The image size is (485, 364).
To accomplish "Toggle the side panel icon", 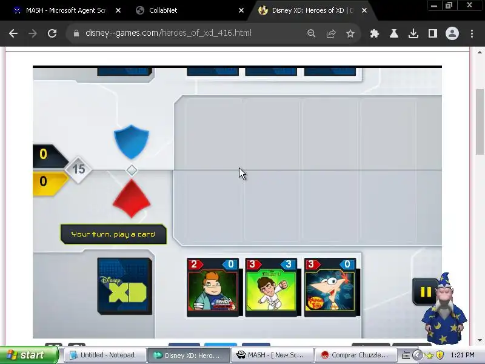I will pyautogui.click(x=432, y=33).
